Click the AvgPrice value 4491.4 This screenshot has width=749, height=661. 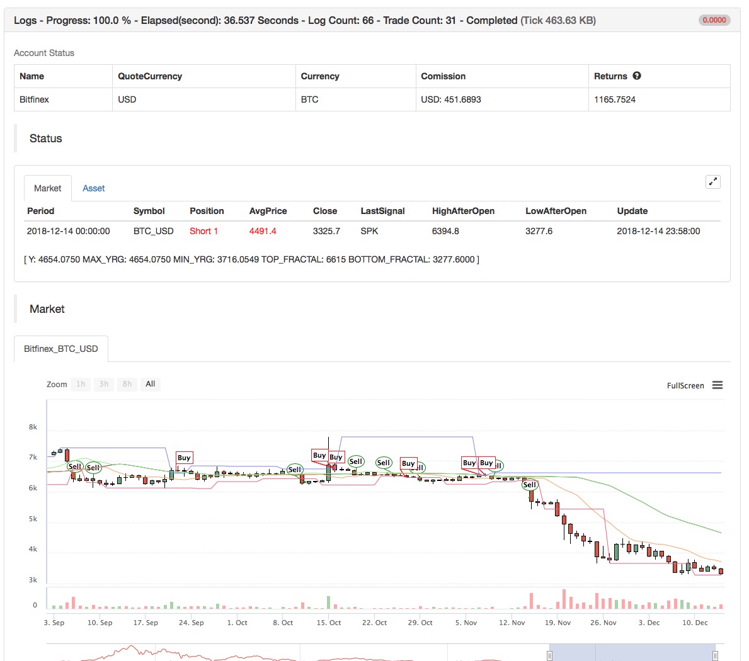[x=263, y=231]
